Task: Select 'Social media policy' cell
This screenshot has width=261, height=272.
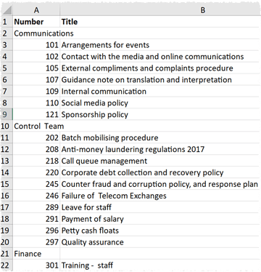Action: (160, 103)
